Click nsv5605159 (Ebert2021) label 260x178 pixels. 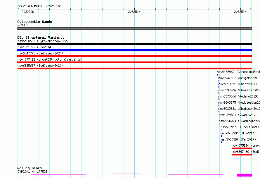[x=240, y=127]
